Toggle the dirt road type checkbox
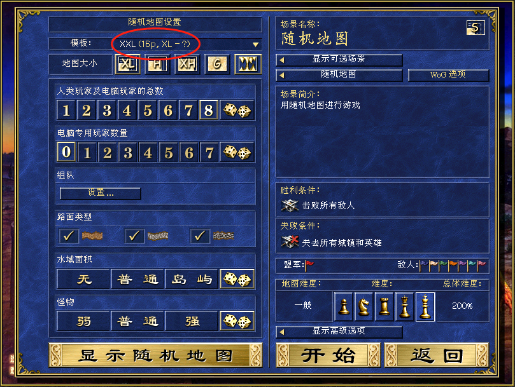 coord(69,236)
